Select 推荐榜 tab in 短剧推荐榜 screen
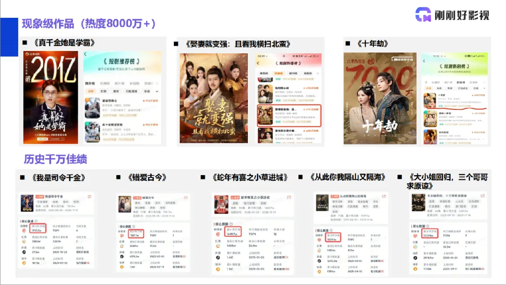506x285 pixels. click(90, 83)
